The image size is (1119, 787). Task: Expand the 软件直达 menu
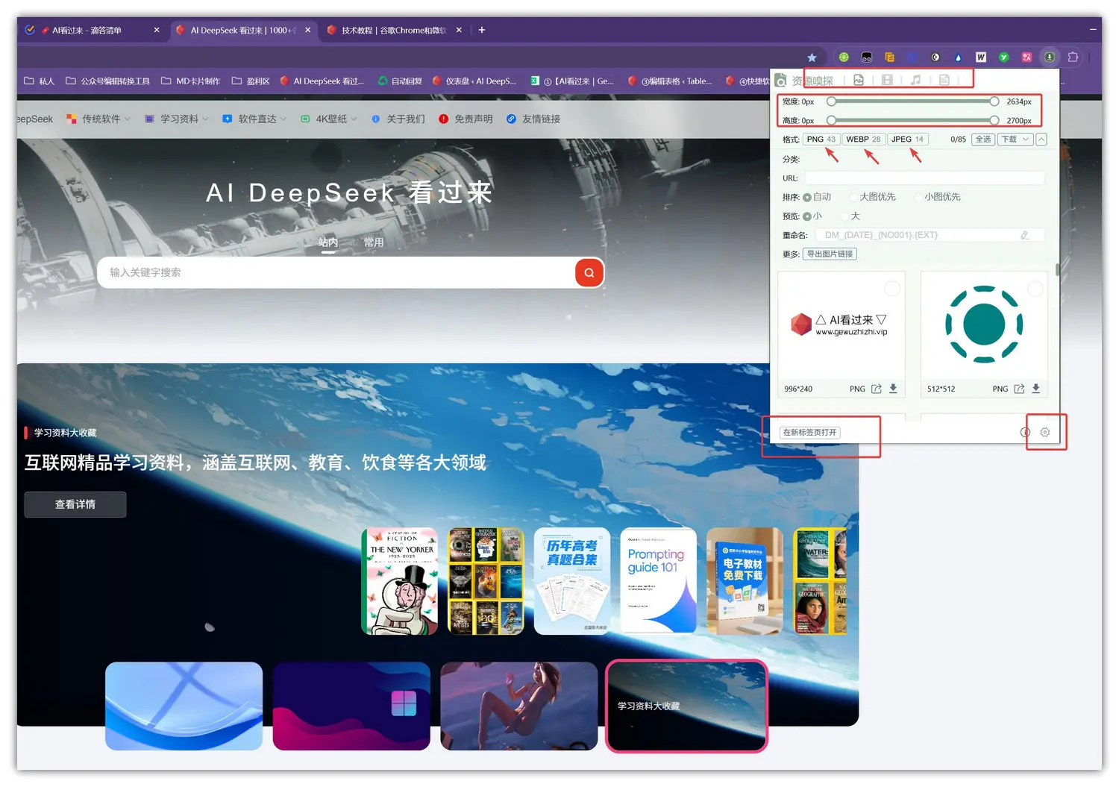coord(254,119)
